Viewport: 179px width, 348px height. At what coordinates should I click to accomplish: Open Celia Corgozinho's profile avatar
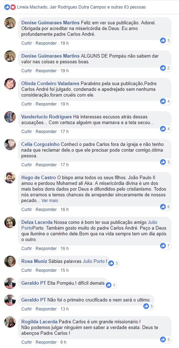tap(10, 144)
